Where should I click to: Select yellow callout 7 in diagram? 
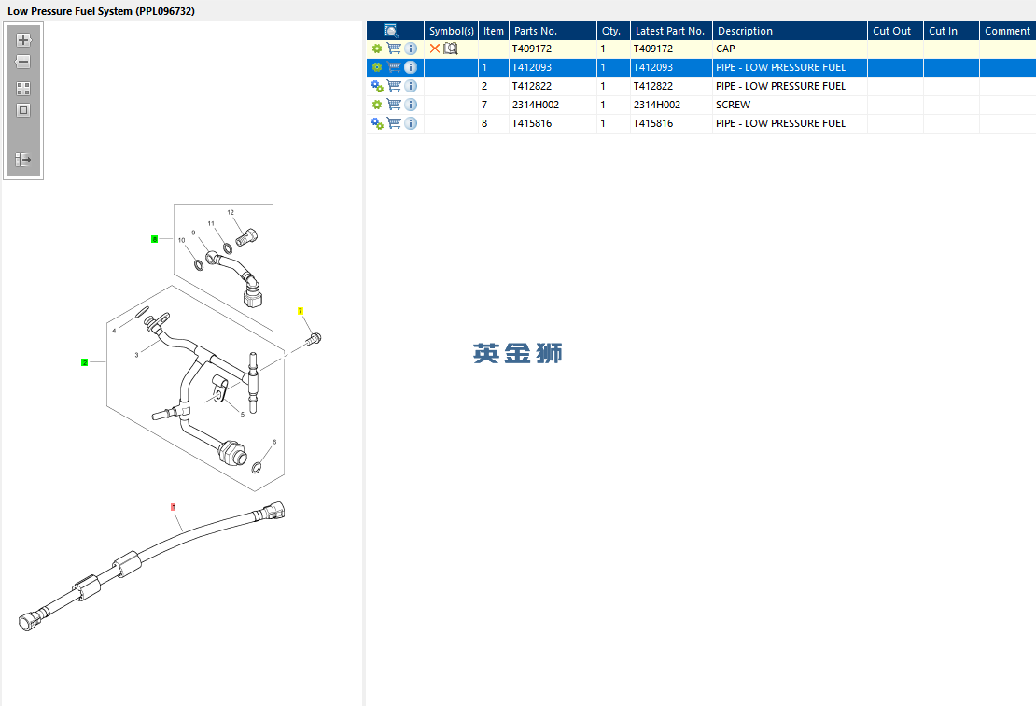click(301, 311)
